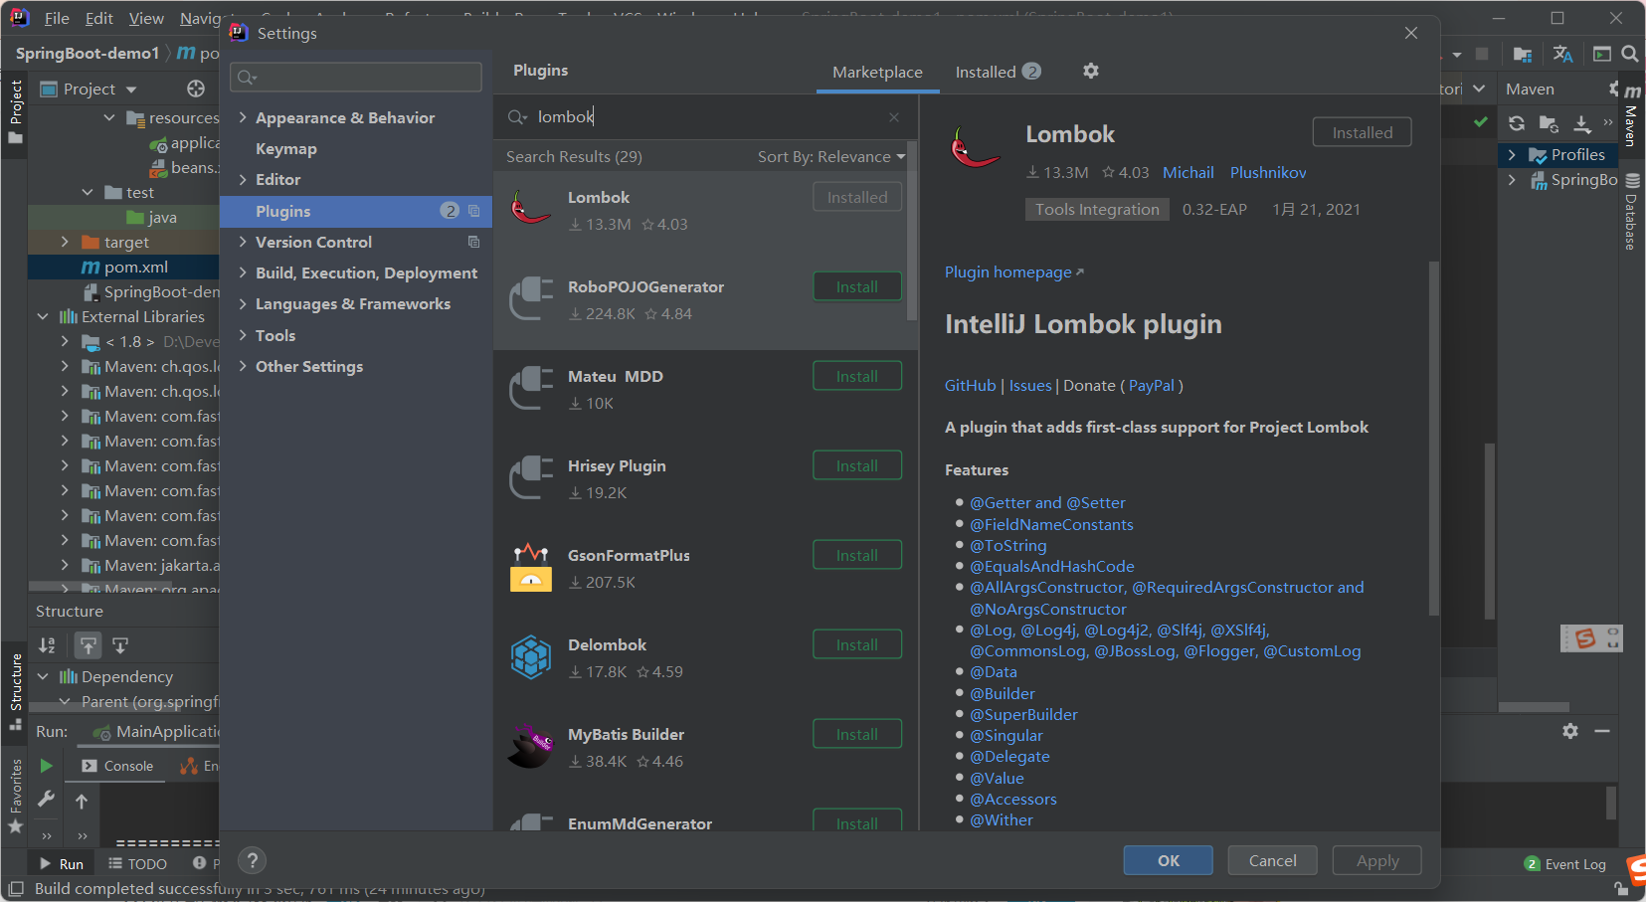Open the plugins gear settings menu

point(1091,71)
